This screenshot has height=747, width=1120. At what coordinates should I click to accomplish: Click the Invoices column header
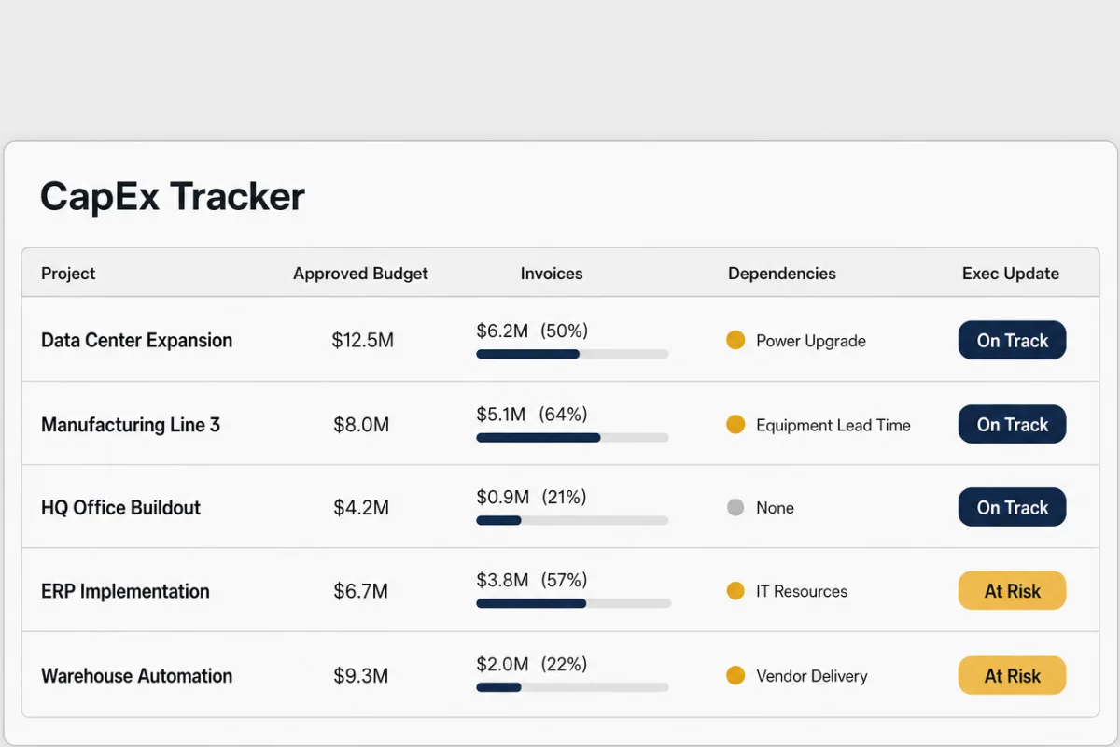tap(552, 274)
